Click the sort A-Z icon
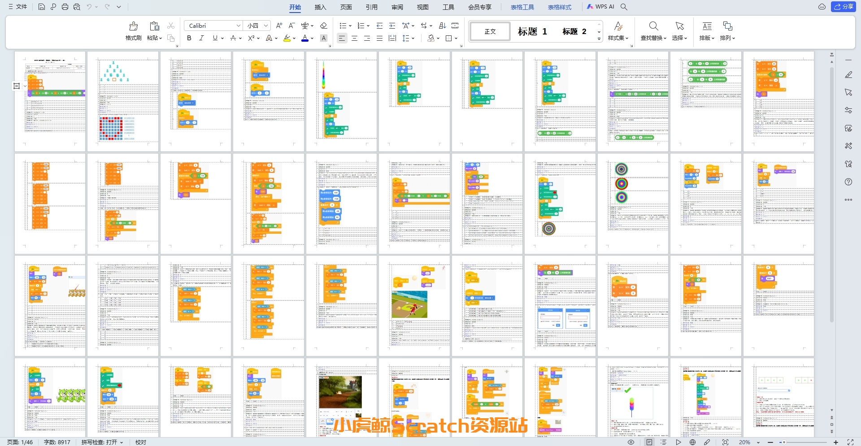861x446 pixels. click(x=442, y=26)
